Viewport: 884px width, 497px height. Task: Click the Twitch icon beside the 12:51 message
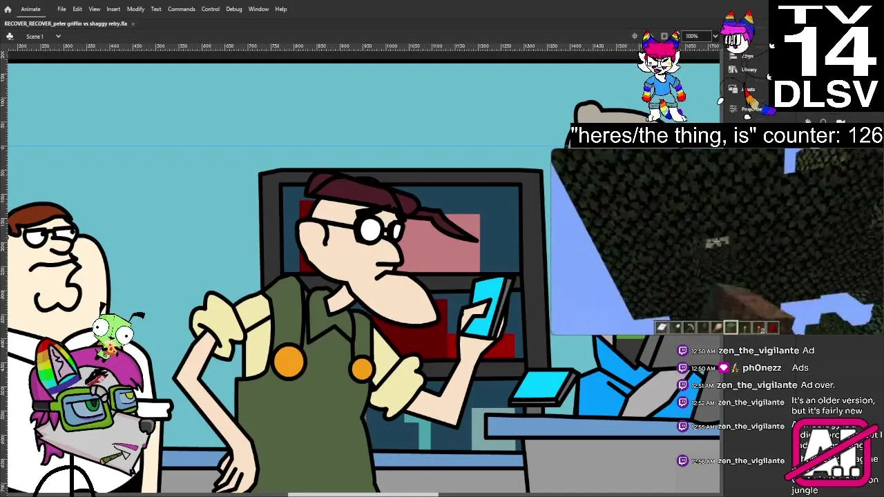683,385
